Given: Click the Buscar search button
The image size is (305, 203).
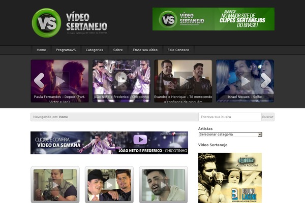Looking at the screenshot, I should 267,117.
